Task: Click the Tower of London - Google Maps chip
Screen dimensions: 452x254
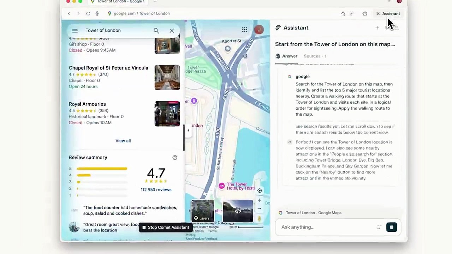Action: coord(310,213)
